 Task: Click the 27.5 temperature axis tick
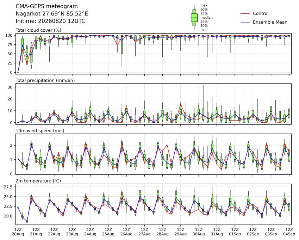[x=8, y=187]
